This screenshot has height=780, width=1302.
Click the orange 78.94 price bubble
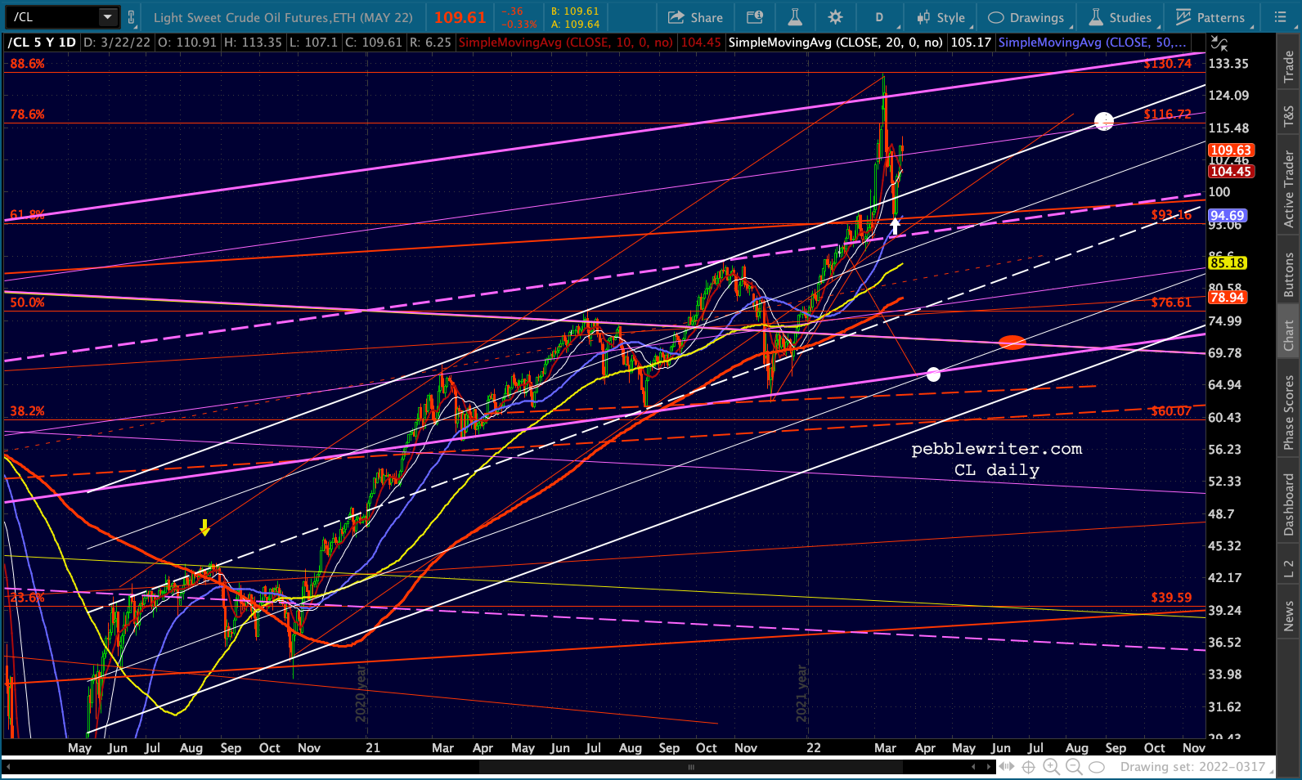pos(1228,298)
